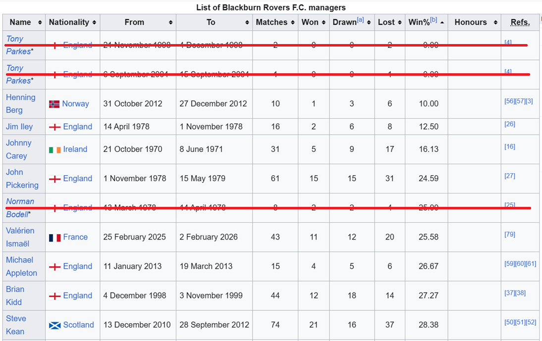Click the France flag icon
Image resolution: width=542 pixels, height=341 pixels.
pos(54,238)
